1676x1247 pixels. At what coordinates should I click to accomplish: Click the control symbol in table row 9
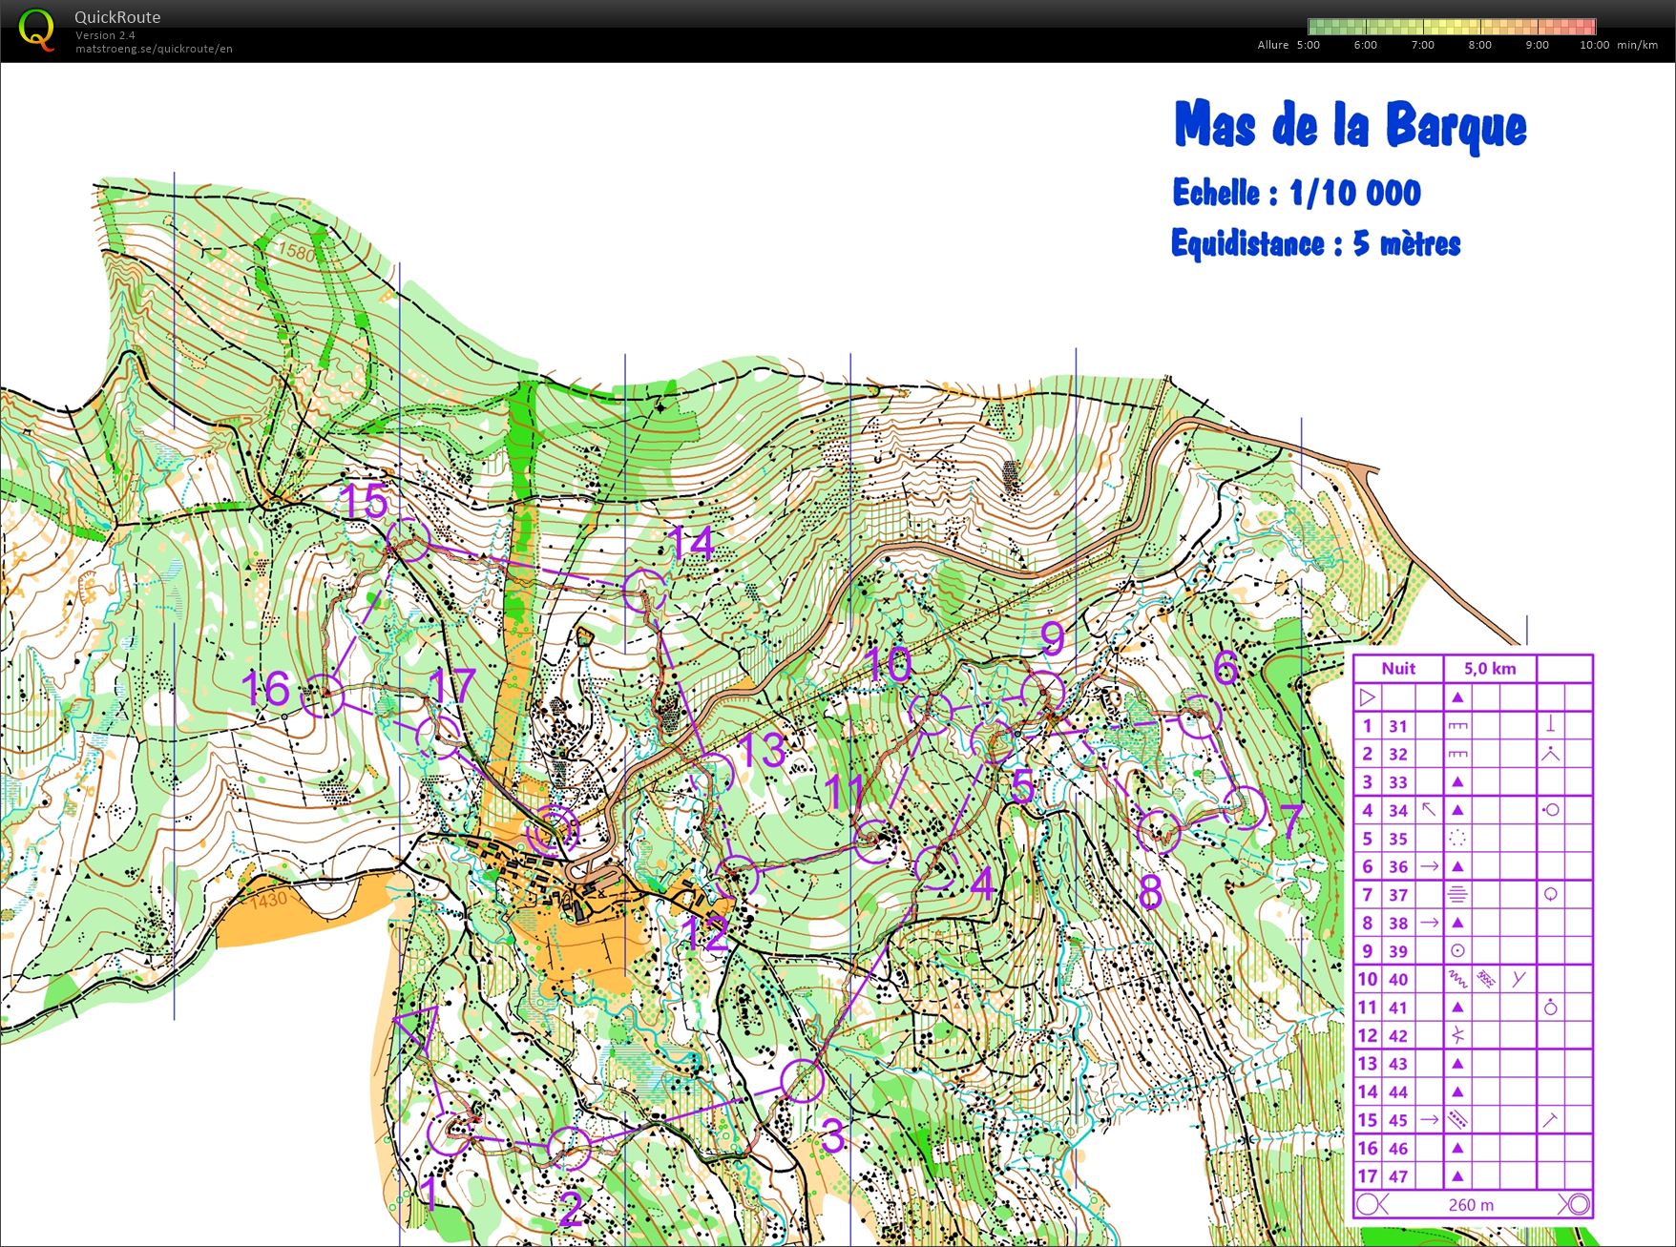point(1457,951)
